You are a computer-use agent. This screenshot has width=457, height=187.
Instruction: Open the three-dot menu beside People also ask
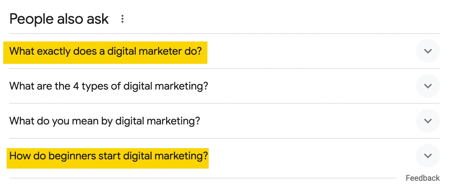point(123,19)
